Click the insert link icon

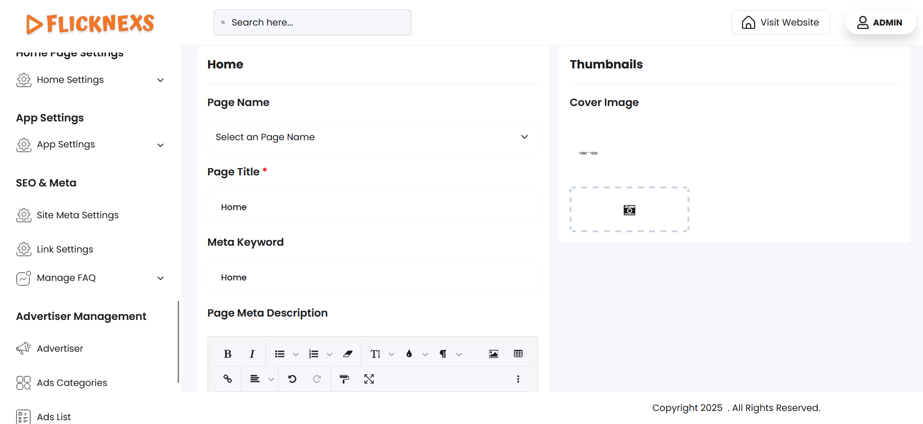pyautogui.click(x=228, y=379)
